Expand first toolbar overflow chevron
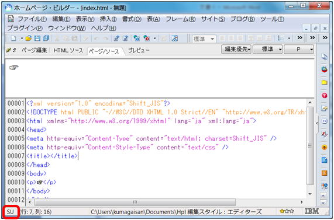The width and height of the screenshot is (334, 220). pyautogui.click(x=300, y=38)
